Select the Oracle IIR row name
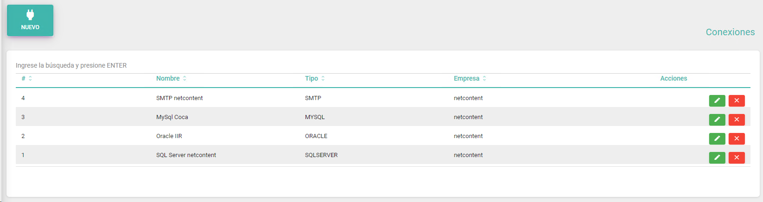 pyautogui.click(x=169, y=136)
